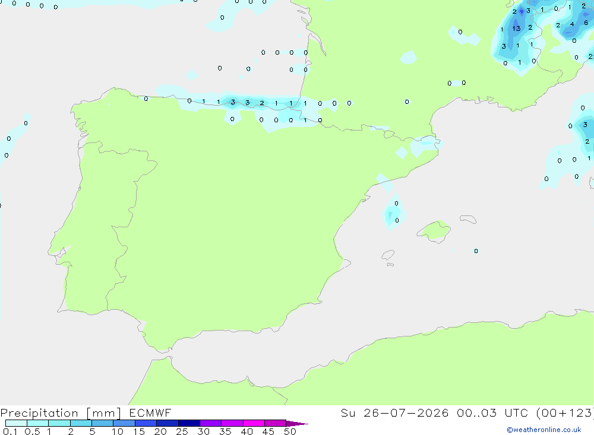Image resolution: width=594 pixels, height=435 pixels.
Task: Click the 10–15 mm legend color swatch
Action: tap(124, 423)
